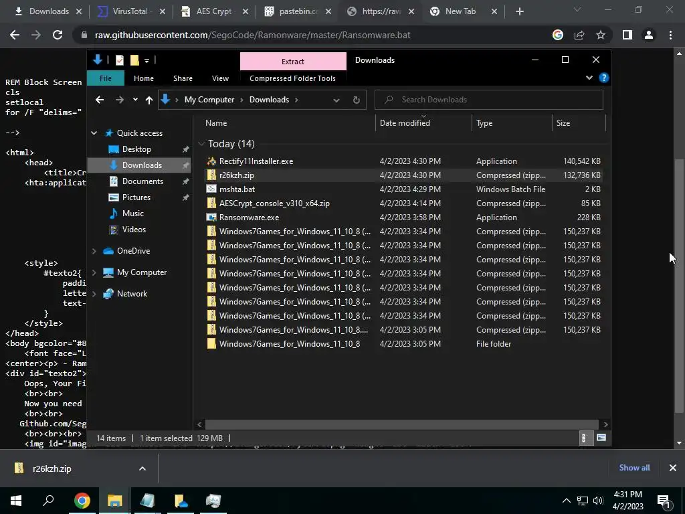Collapse the Quick access tree node
The image size is (685, 514).
point(94,133)
